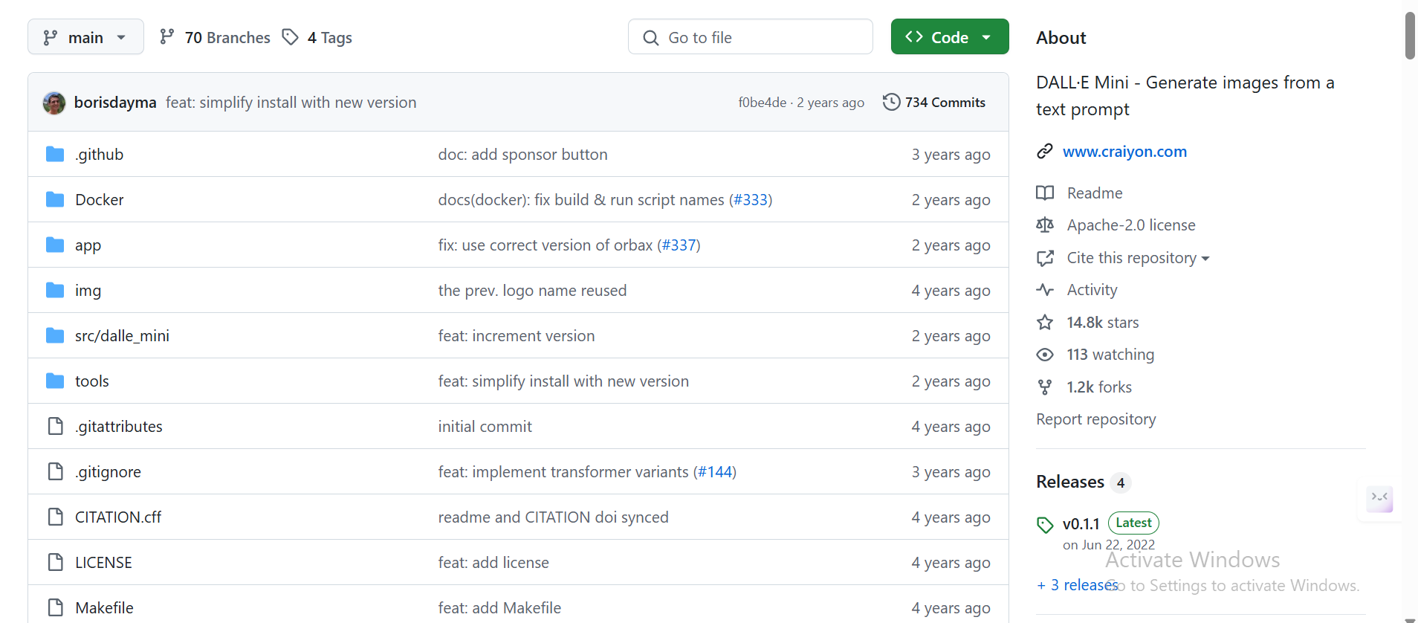The width and height of the screenshot is (1418, 623).
Task: Open 'the prev. logo name reused' commit
Action: 532,291
